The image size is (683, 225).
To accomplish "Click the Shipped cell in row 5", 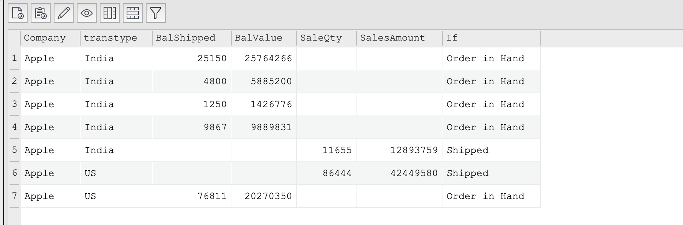I will point(492,150).
